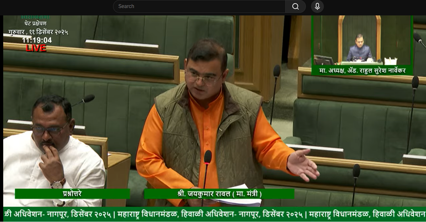Click the wristwatch on the seated man
The width and height of the screenshot is (426, 222).
click(58, 184)
